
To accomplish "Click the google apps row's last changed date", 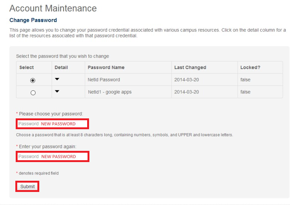I will (x=187, y=92).
